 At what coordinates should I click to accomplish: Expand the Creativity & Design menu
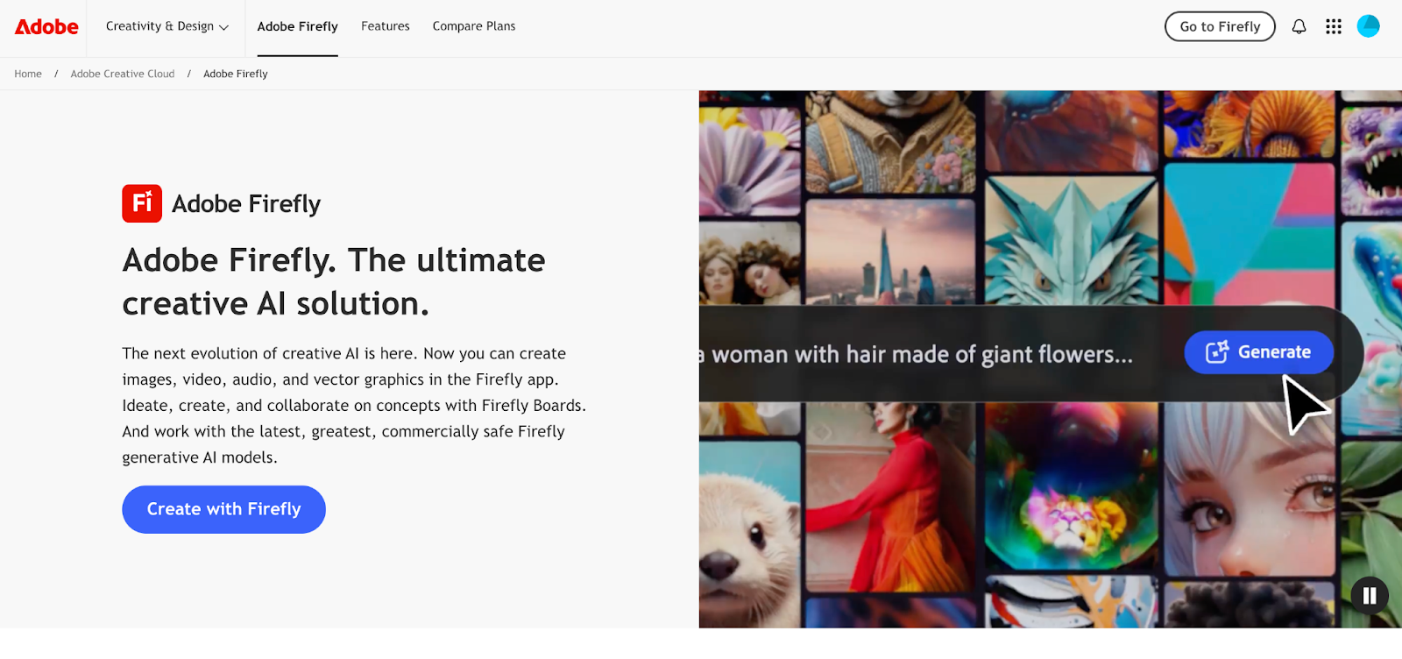tap(167, 26)
